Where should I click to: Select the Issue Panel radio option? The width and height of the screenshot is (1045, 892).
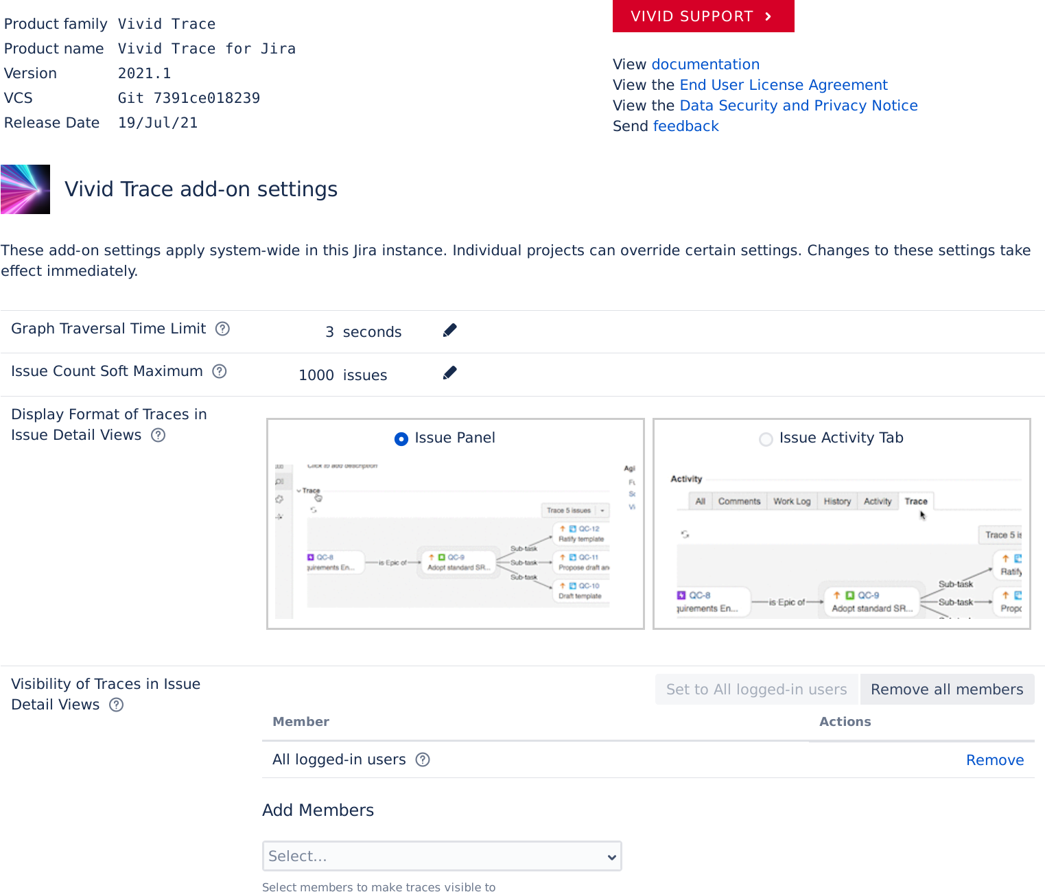pos(401,439)
